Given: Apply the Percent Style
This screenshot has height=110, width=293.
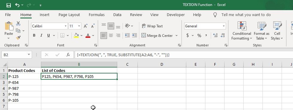Looking at the screenshot, I should pyautogui.click(x=199, y=35).
